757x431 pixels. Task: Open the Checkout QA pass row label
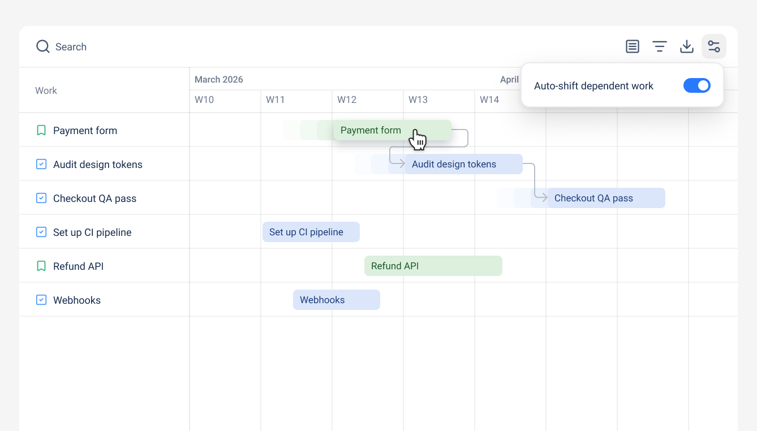tap(94, 199)
